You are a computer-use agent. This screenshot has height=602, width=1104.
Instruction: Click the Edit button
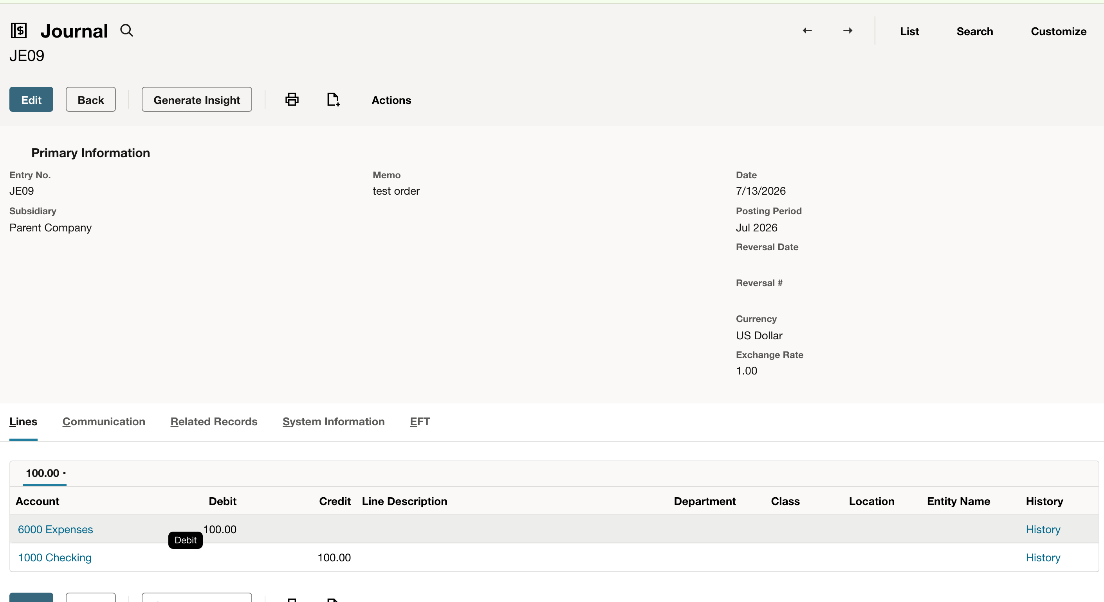click(x=31, y=99)
